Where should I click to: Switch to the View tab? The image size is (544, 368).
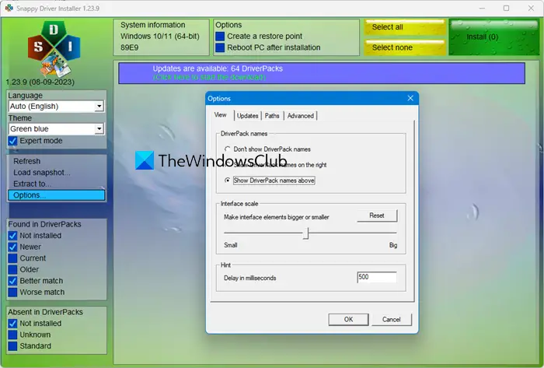(220, 115)
